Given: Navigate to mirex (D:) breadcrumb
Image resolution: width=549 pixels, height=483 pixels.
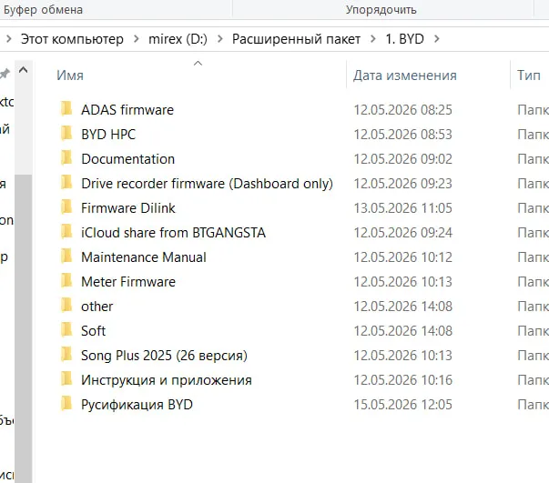Looking at the screenshot, I should (178, 39).
